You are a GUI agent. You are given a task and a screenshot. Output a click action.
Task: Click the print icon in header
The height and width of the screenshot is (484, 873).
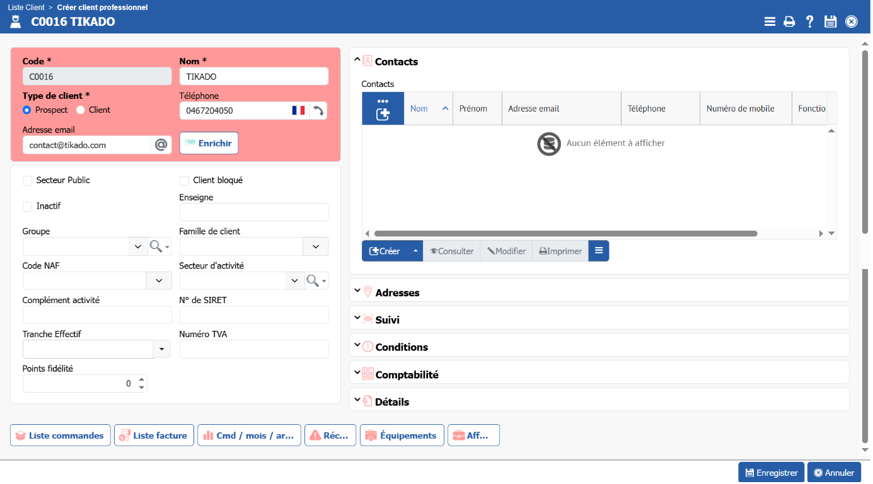789,22
